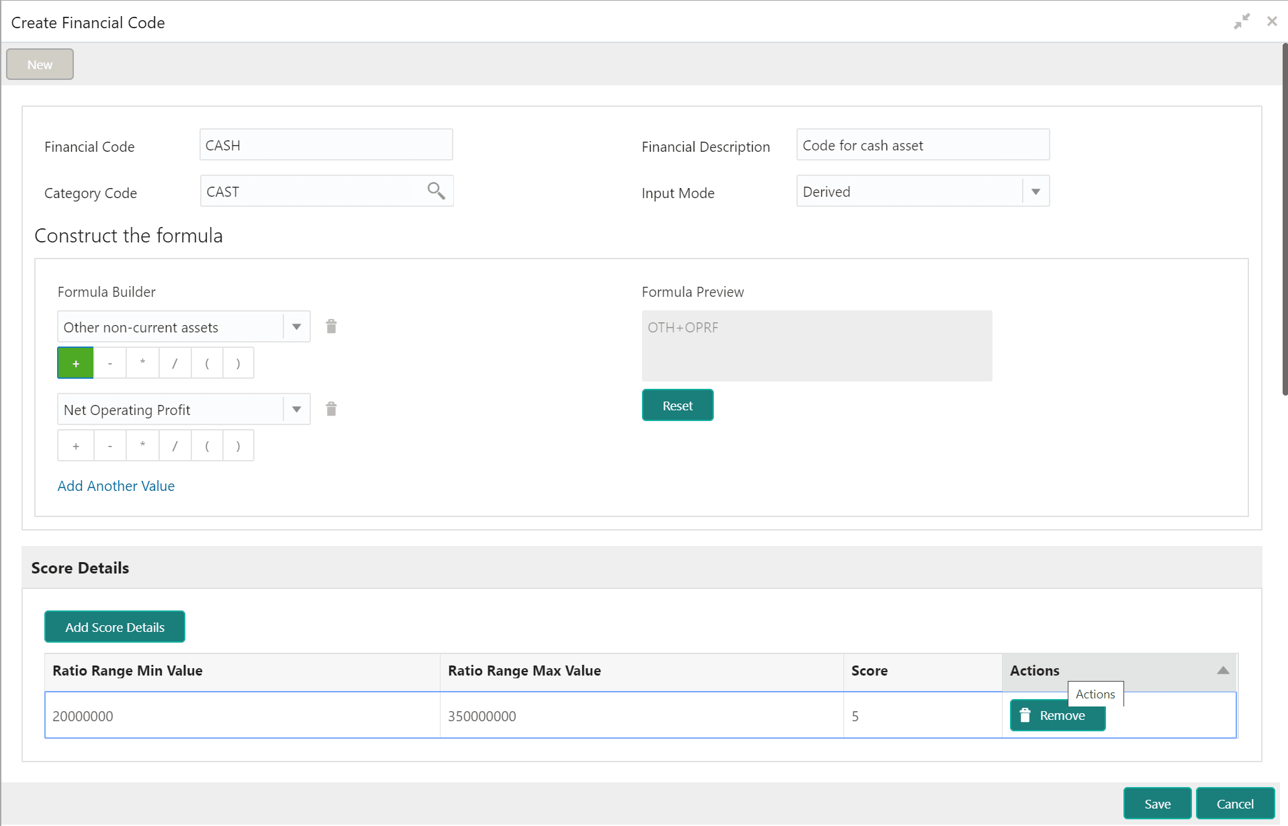Open the Category Code search lookup icon
1288x826 pixels.
click(x=436, y=191)
